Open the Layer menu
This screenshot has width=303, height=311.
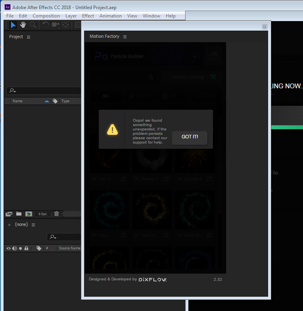coord(71,16)
